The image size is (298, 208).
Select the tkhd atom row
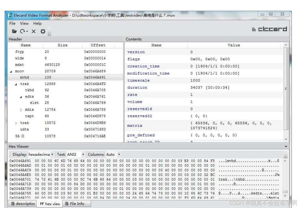(x=65, y=90)
